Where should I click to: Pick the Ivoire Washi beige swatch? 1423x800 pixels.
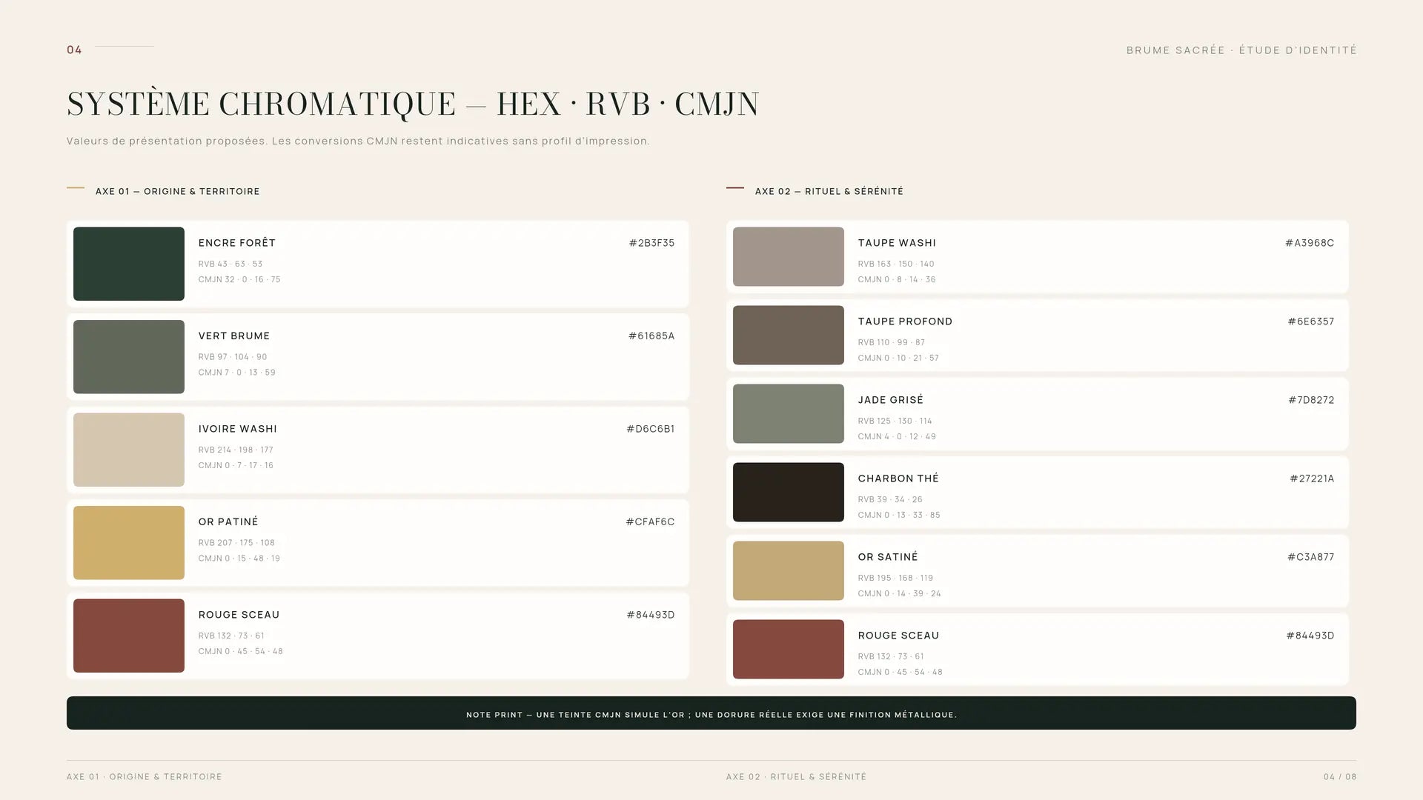(129, 450)
